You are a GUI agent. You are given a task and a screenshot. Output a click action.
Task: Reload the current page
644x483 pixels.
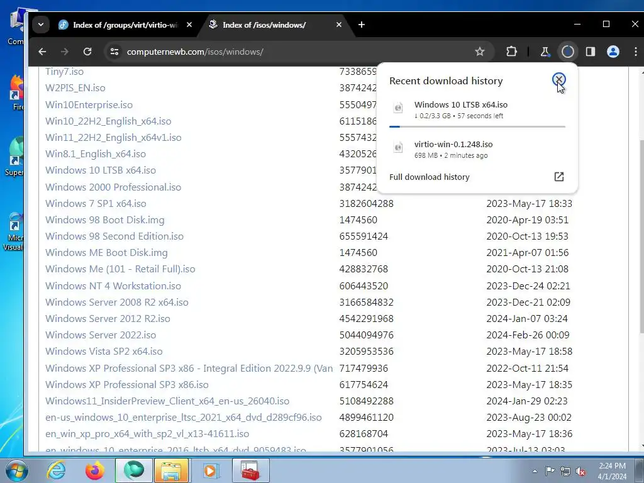point(87,52)
